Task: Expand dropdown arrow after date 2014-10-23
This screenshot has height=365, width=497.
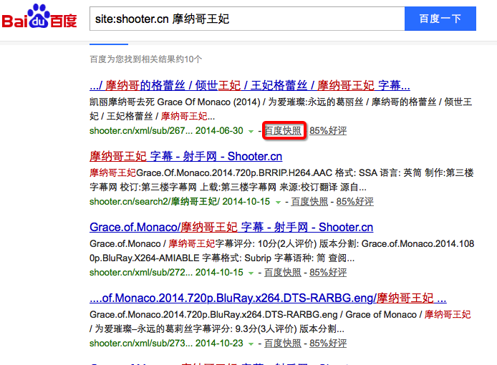Action: (251, 344)
